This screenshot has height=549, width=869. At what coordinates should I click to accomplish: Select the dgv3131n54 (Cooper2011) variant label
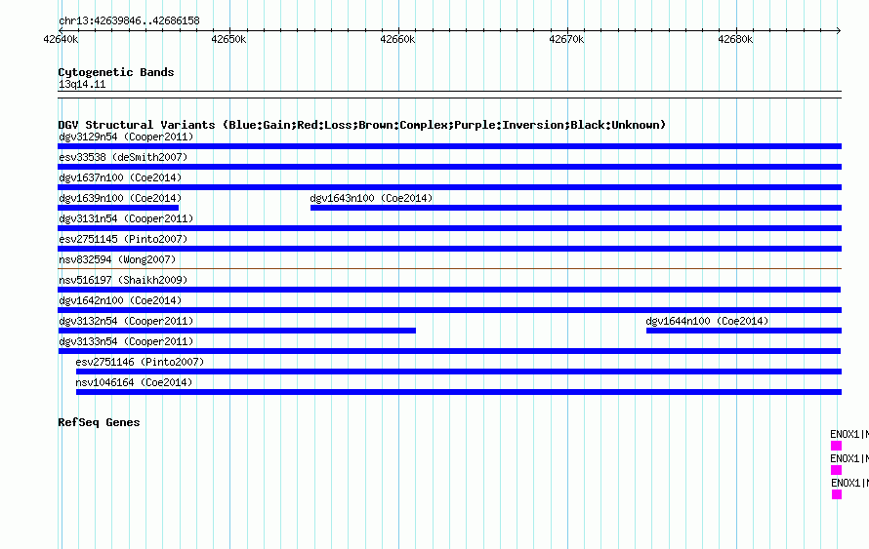[126, 218]
